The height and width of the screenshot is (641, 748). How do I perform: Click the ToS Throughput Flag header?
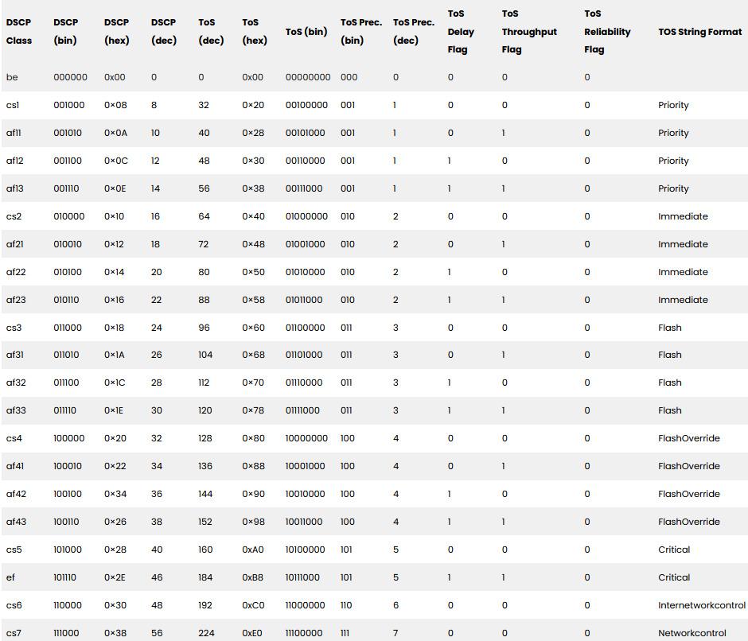point(528,32)
